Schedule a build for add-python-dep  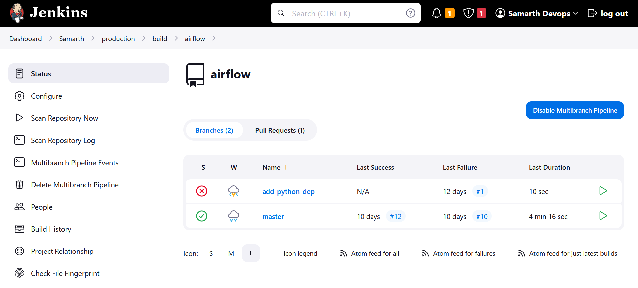pyautogui.click(x=603, y=191)
